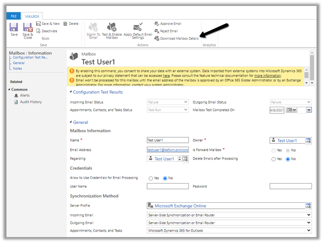Click the Save icon in the ribbon

coord(14,28)
